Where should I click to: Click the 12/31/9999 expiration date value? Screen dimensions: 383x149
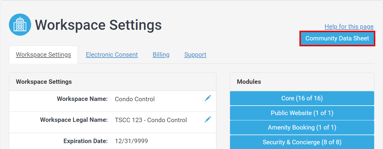(131, 141)
